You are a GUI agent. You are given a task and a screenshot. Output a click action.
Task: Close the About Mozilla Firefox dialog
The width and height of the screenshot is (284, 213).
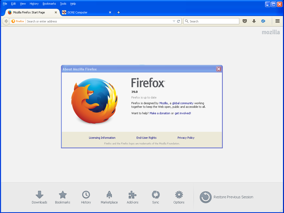coord(219,69)
